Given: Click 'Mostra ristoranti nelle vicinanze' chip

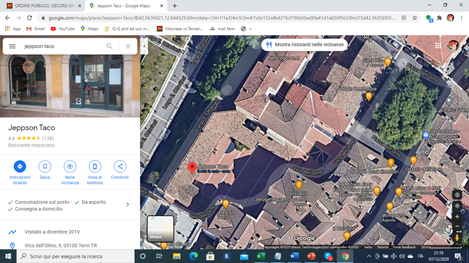Looking at the screenshot, I should (304, 45).
